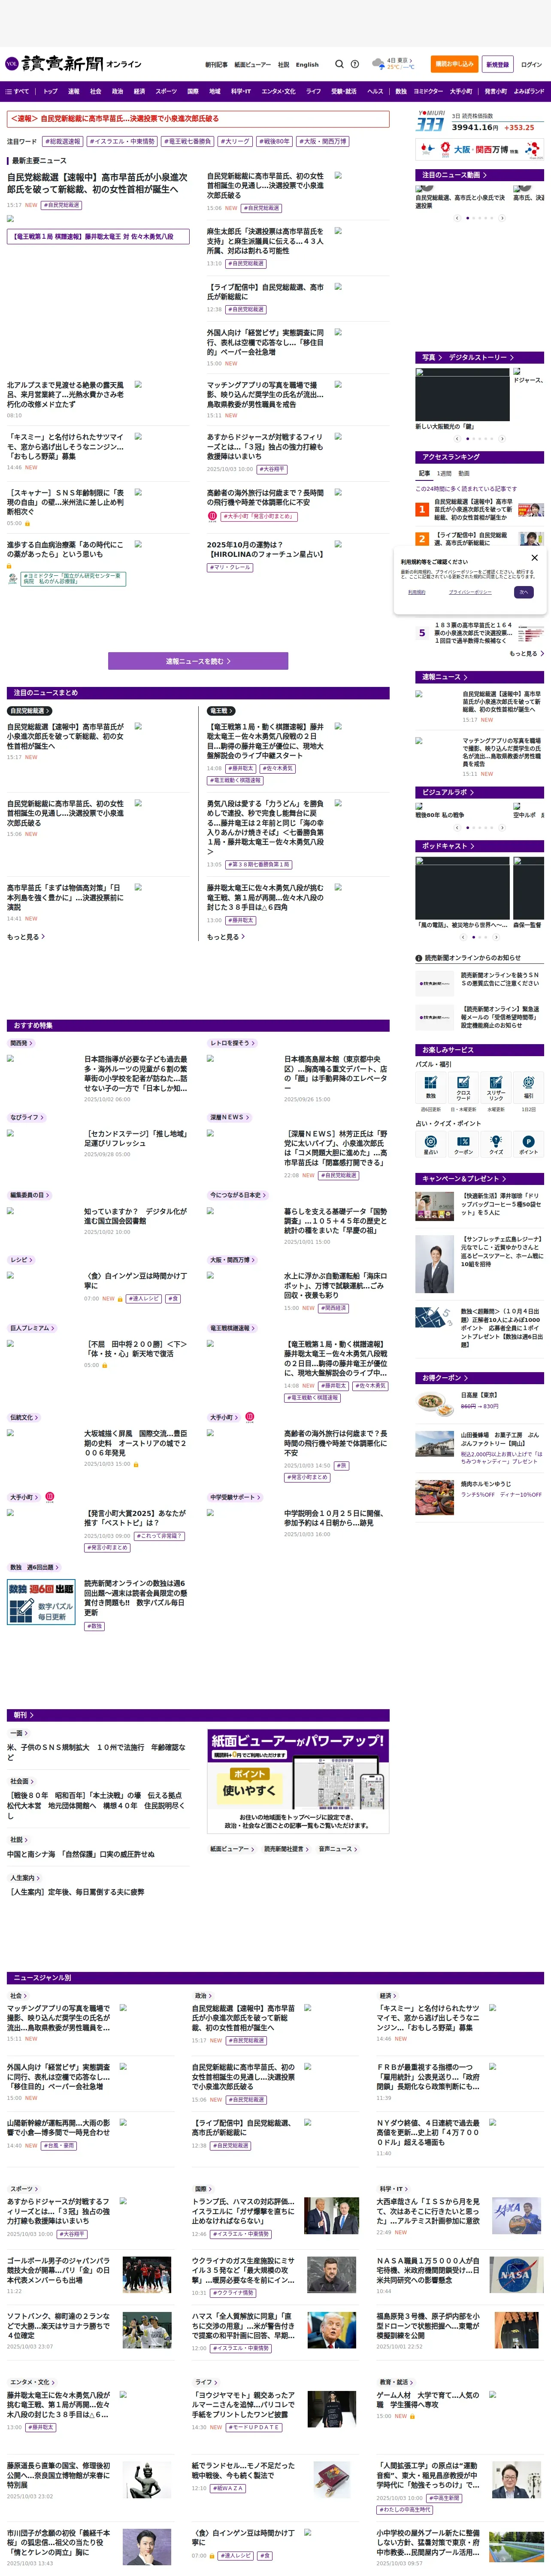The height and width of the screenshot is (2576, 551).
Task: Select the 発言小町 navigation item
Action: (x=496, y=91)
